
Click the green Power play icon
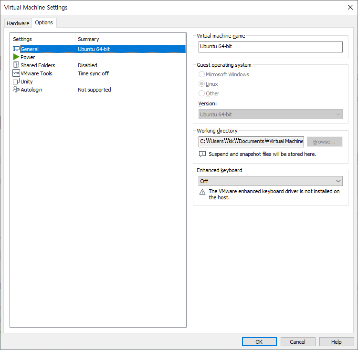click(16, 57)
